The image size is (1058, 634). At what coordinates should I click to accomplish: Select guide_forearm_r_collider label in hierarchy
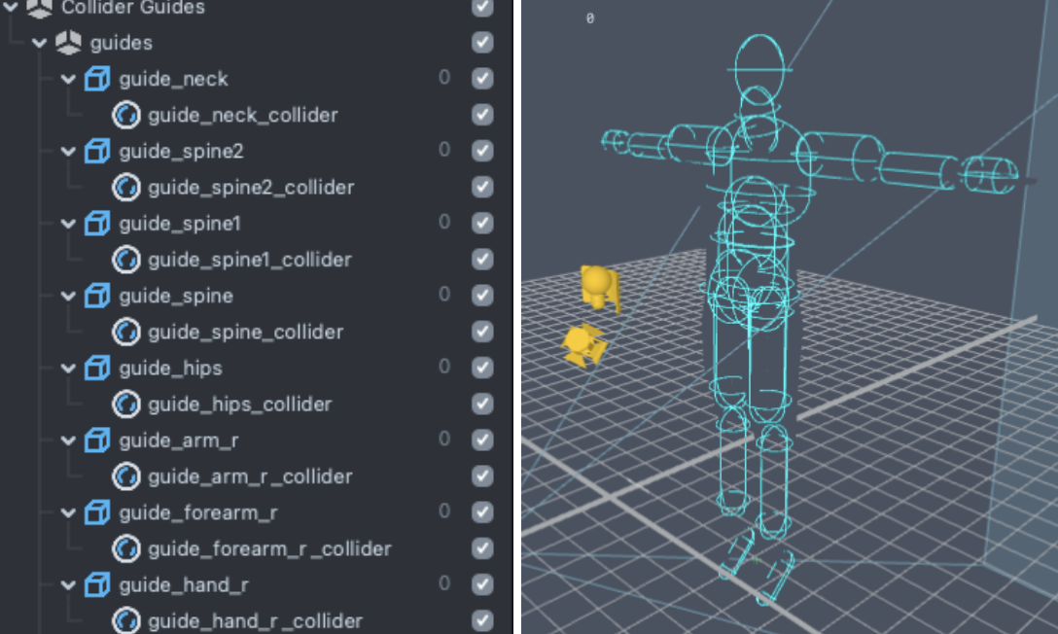(269, 549)
